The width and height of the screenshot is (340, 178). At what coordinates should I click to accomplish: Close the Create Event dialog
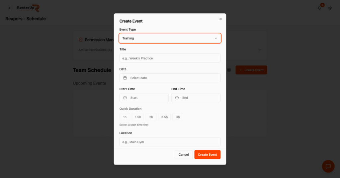click(220, 19)
